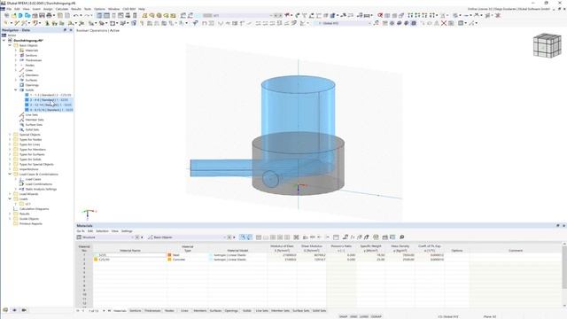Toggle the Navigator panel button in the top toolbar
Screen dimensions: 567x319
pos(99,16)
